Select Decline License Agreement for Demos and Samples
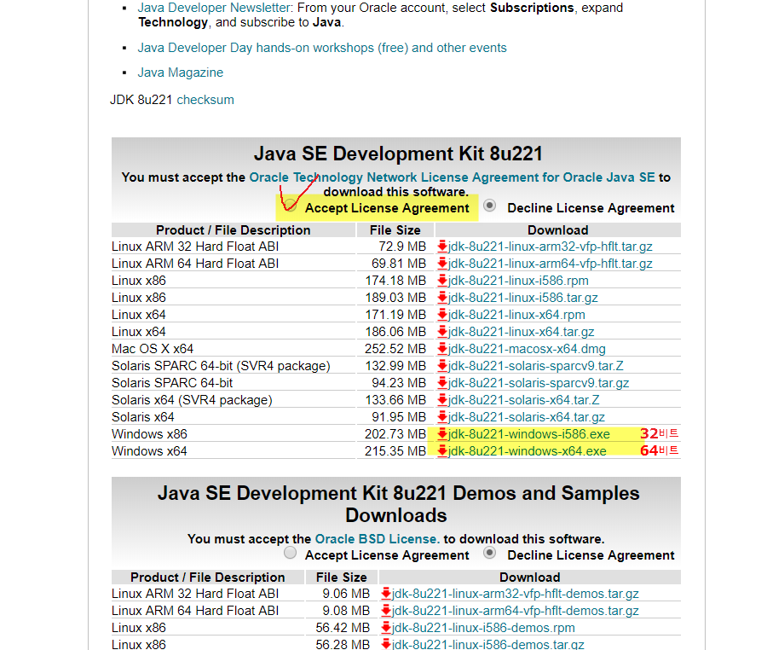Image resolution: width=767 pixels, height=650 pixels. [x=489, y=553]
